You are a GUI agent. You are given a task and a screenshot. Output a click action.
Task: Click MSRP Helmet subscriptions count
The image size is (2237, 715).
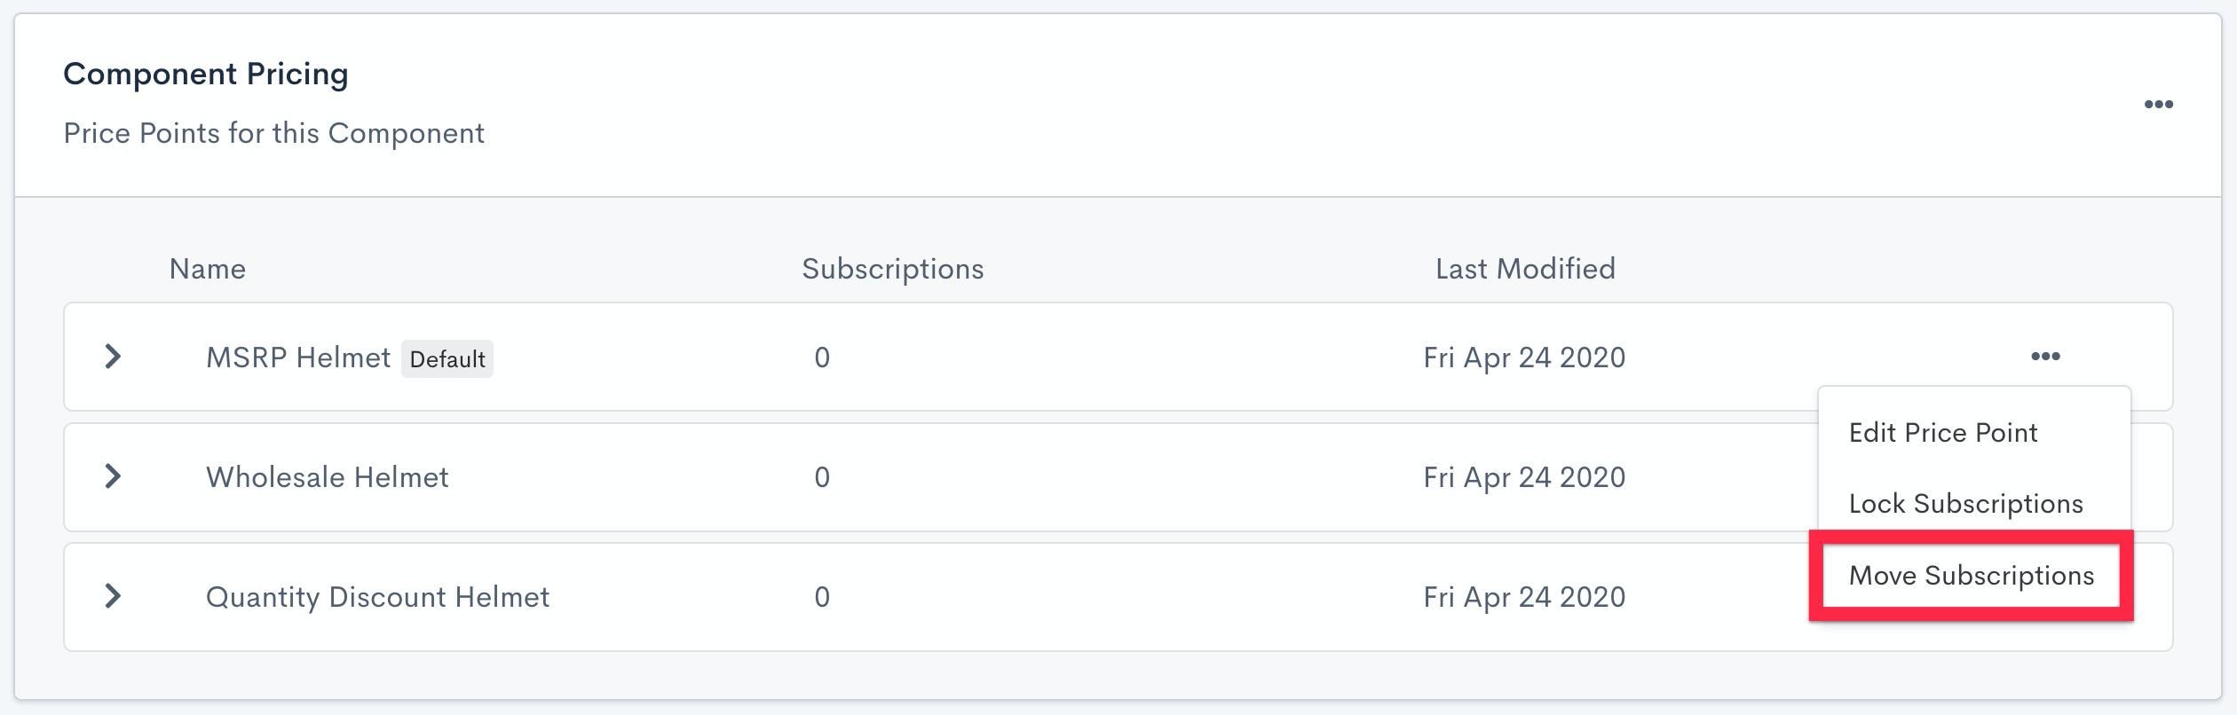point(822,357)
